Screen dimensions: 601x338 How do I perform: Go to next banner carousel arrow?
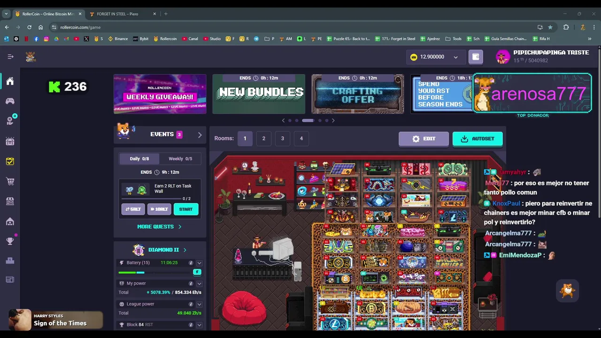[333, 121]
